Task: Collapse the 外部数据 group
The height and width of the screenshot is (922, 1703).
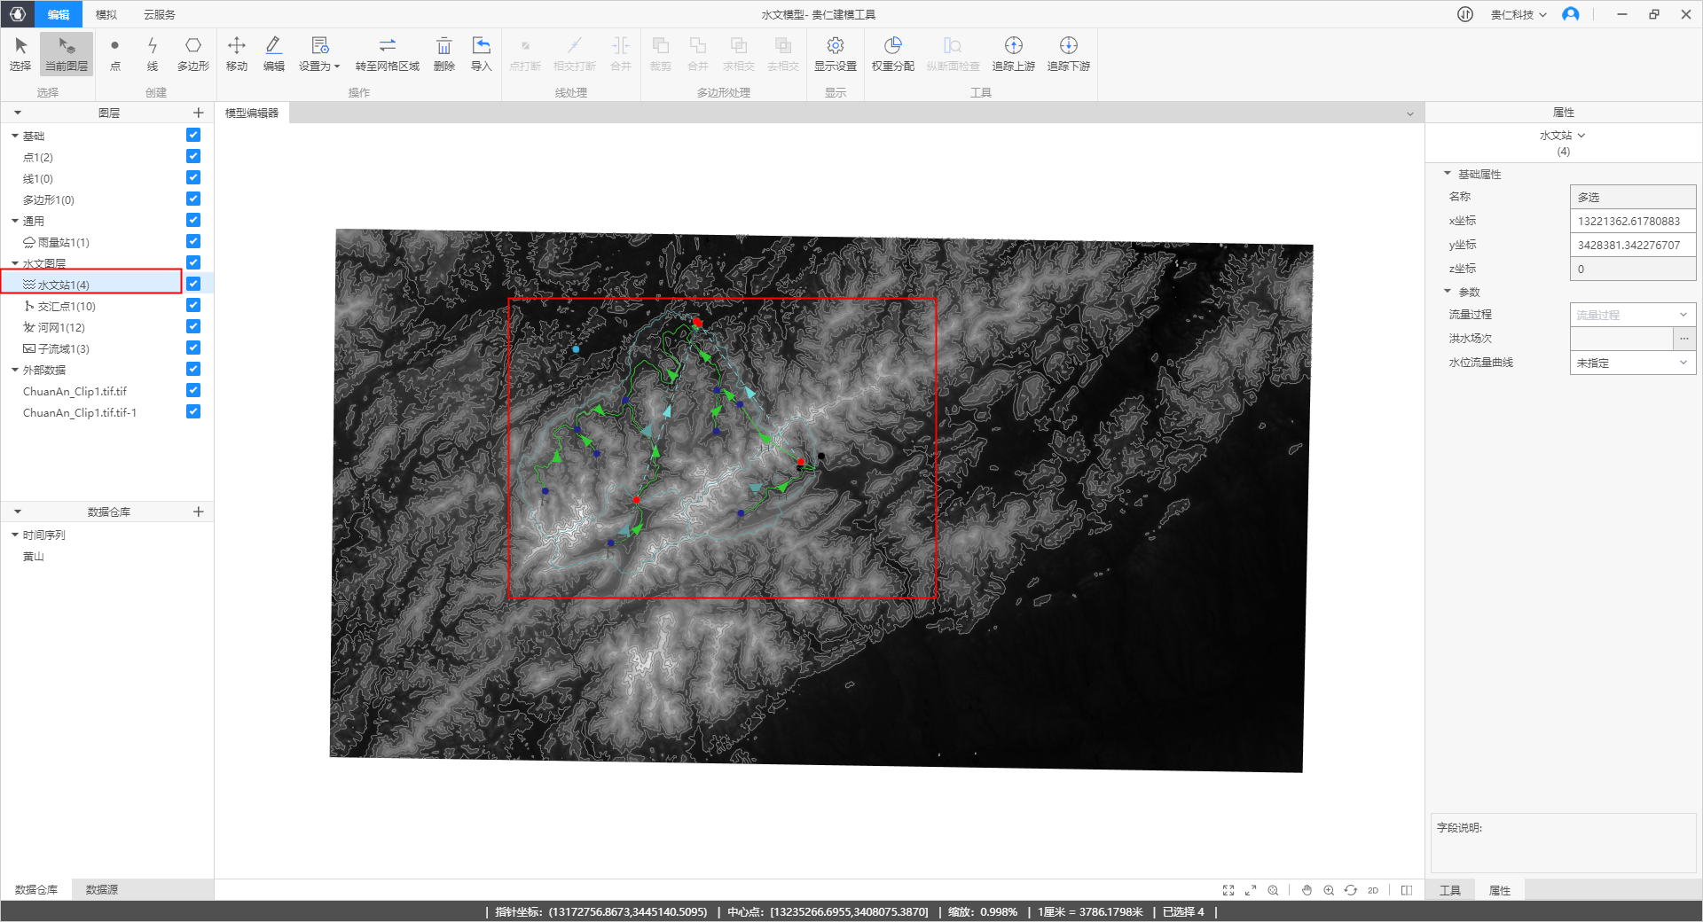Action: click(14, 370)
